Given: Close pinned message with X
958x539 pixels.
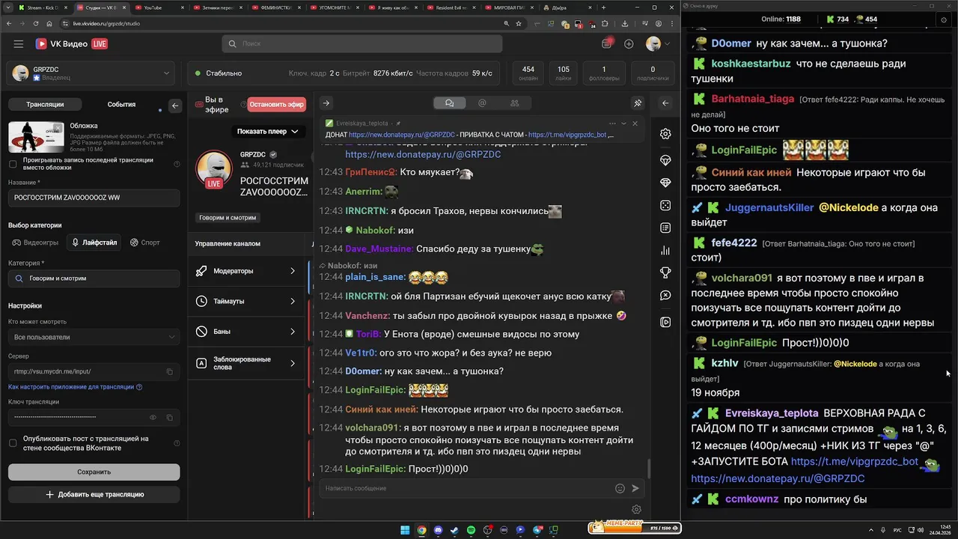Looking at the screenshot, I should coord(635,124).
